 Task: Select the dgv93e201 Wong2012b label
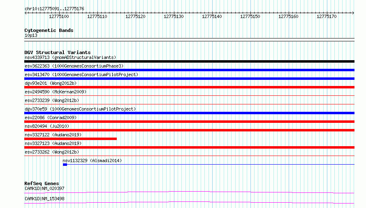click(x=51, y=83)
